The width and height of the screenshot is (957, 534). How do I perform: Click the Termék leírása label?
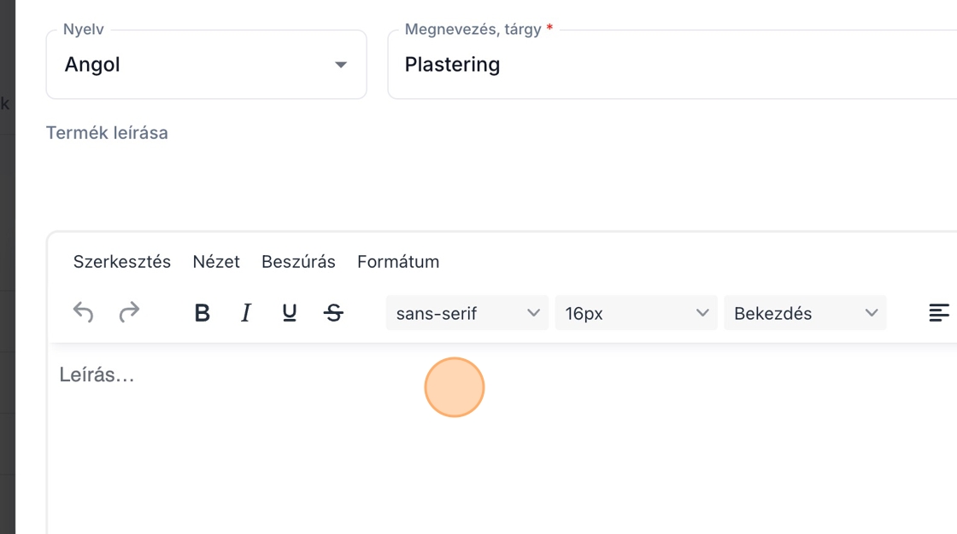107,133
